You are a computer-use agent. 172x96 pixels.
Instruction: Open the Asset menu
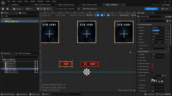click(x=20, y=1)
